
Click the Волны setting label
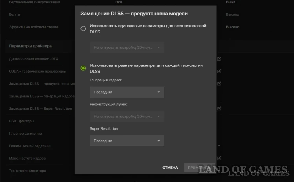tap(15, 15)
